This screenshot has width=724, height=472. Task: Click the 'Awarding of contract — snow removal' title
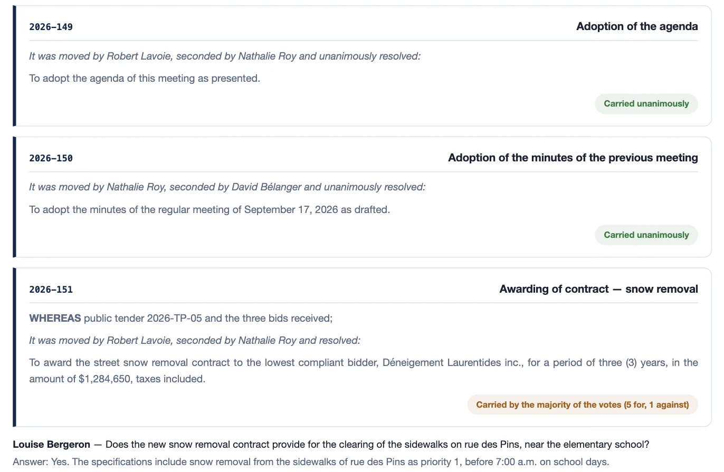click(598, 289)
